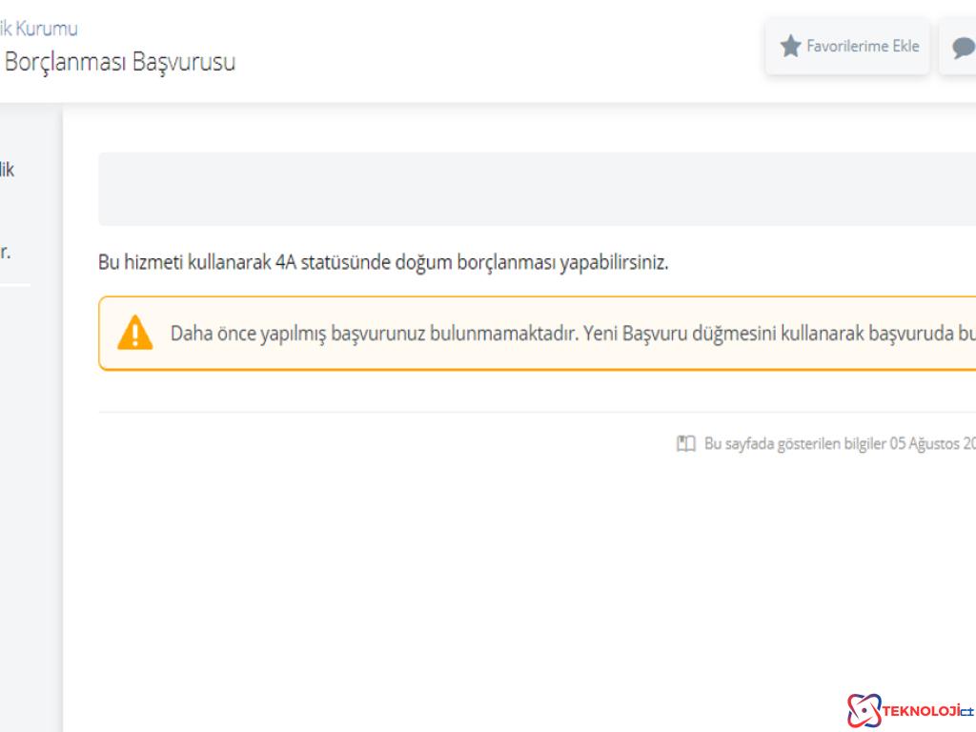Open the Sosyal Güvenlik Kurumu breadcrumb link
Screen dimensions: 976x732
[38, 29]
